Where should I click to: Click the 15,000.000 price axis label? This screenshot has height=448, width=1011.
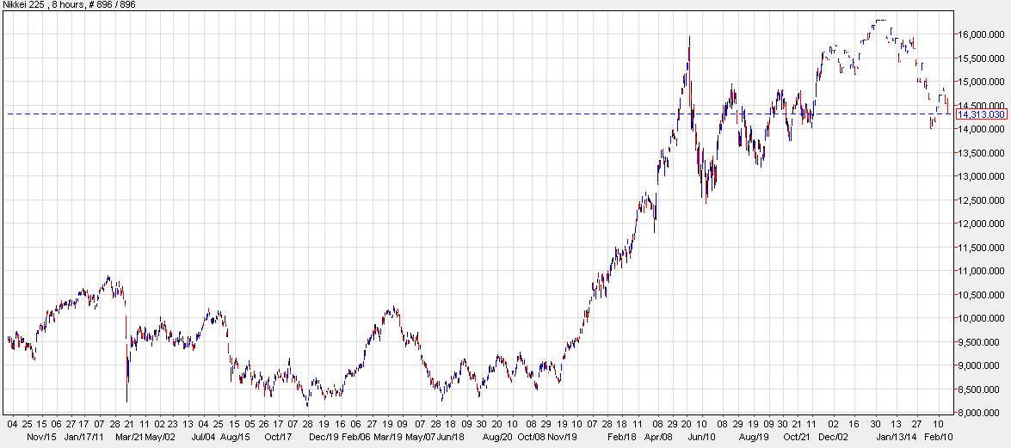pos(982,82)
